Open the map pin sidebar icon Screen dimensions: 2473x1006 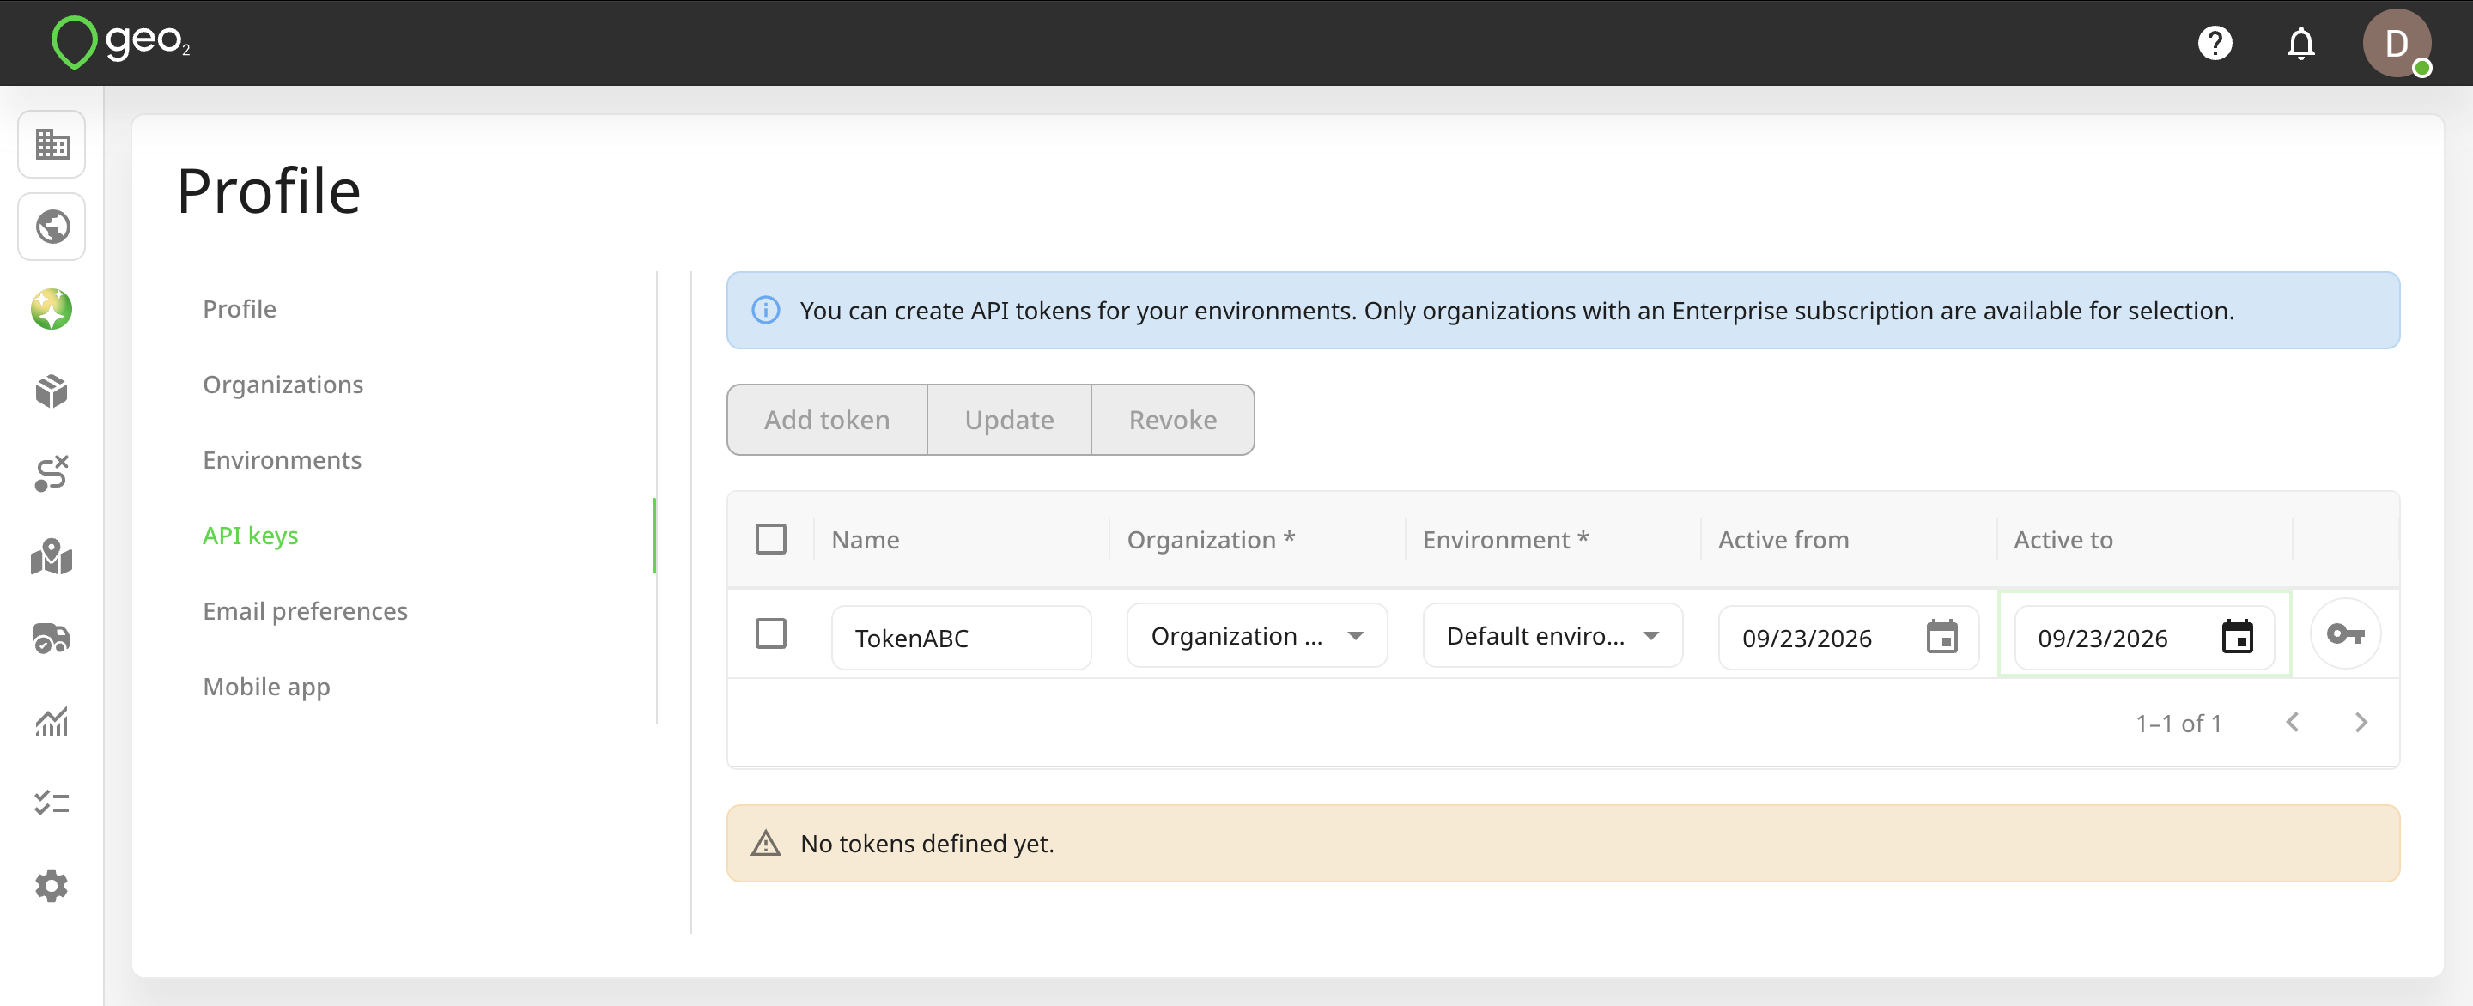point(52,557)
